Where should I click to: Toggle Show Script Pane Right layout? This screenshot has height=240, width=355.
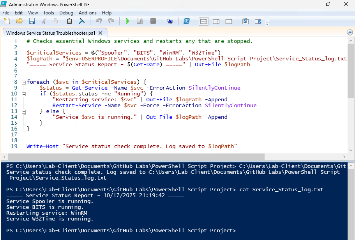coord(216,21)
